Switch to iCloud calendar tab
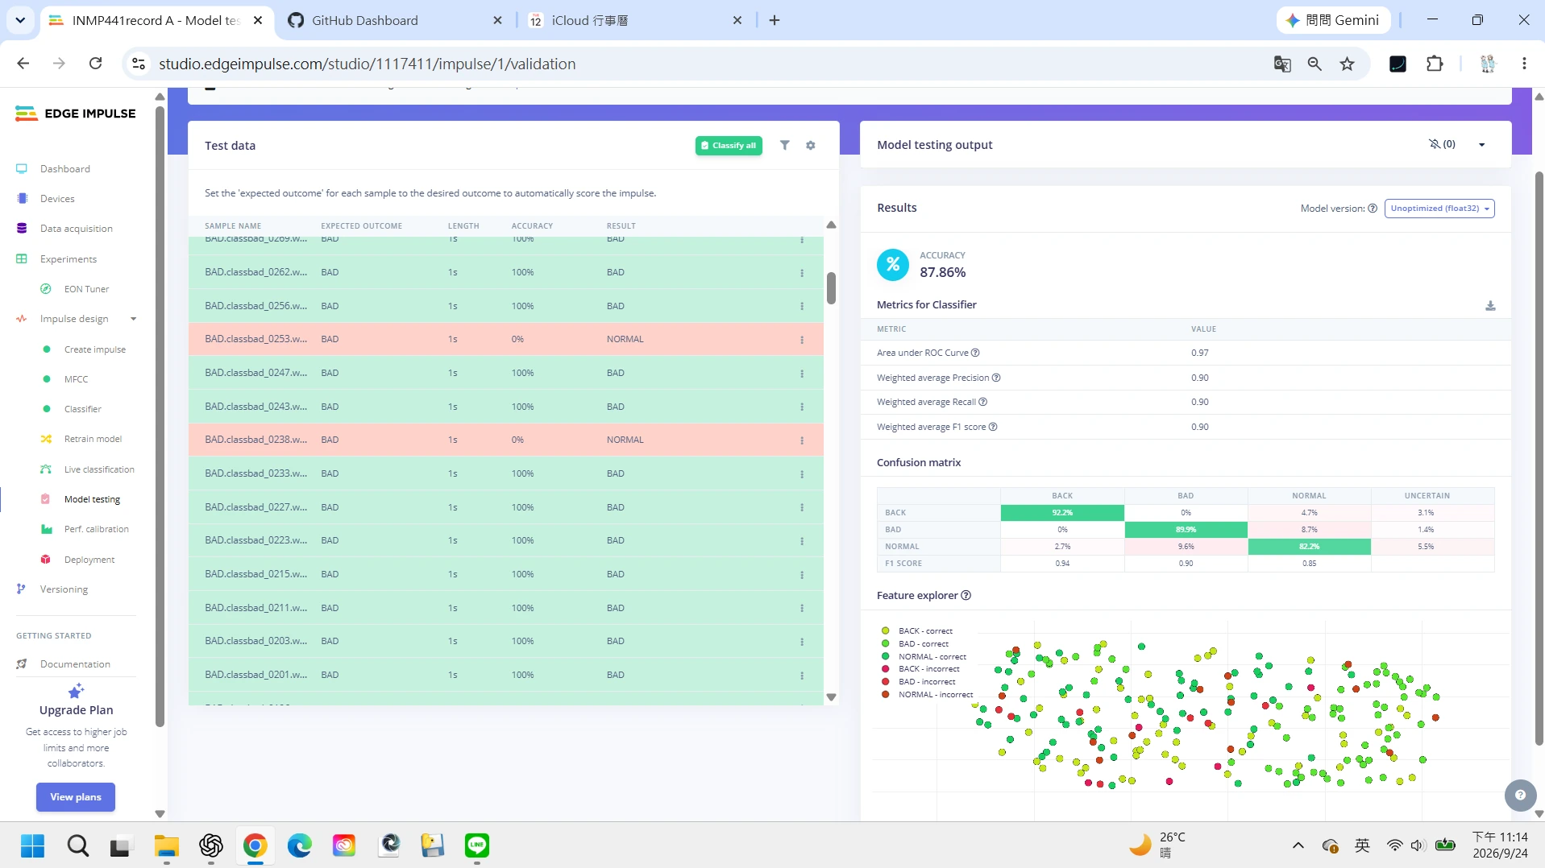This screenshot has width=1545, height=868. 636,20
